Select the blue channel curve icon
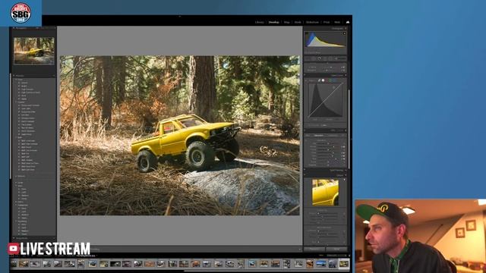Image resolution: width=486 pixels, height=273 pixels. [x=334, y=80]
